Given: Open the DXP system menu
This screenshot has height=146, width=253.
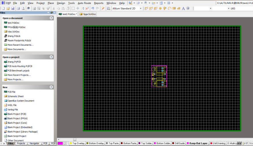Looking at the screenshot, I should (x=6, y=3).
